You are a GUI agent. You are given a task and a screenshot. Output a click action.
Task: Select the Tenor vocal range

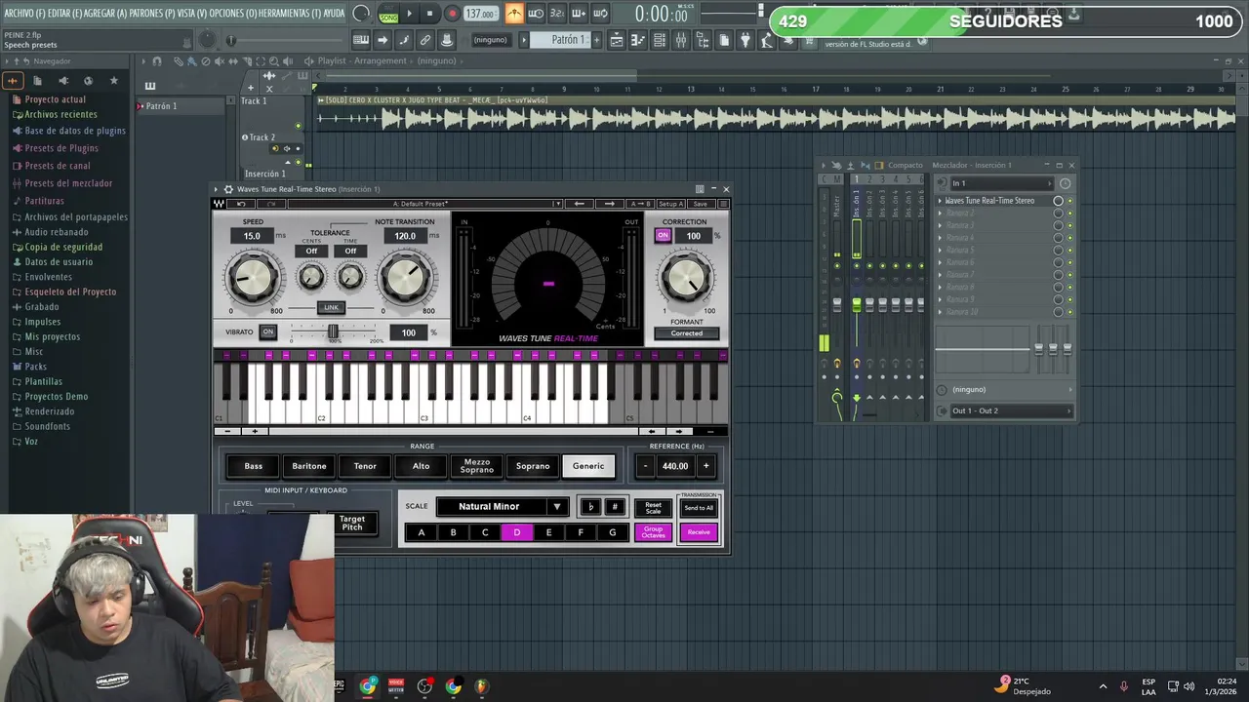pyautogui.click(x=365, y=466)
